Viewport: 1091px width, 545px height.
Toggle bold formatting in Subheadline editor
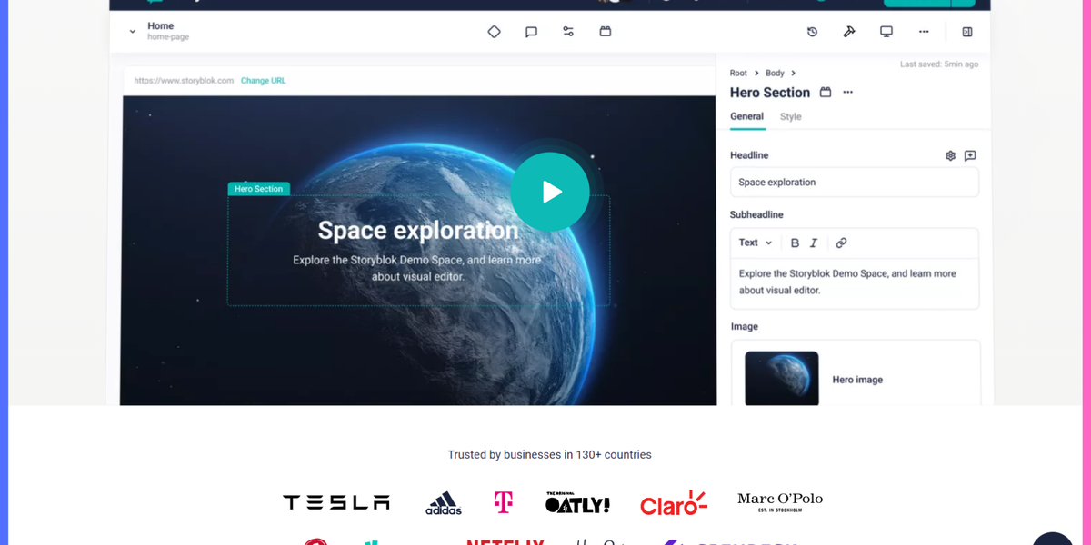[795, 243]
